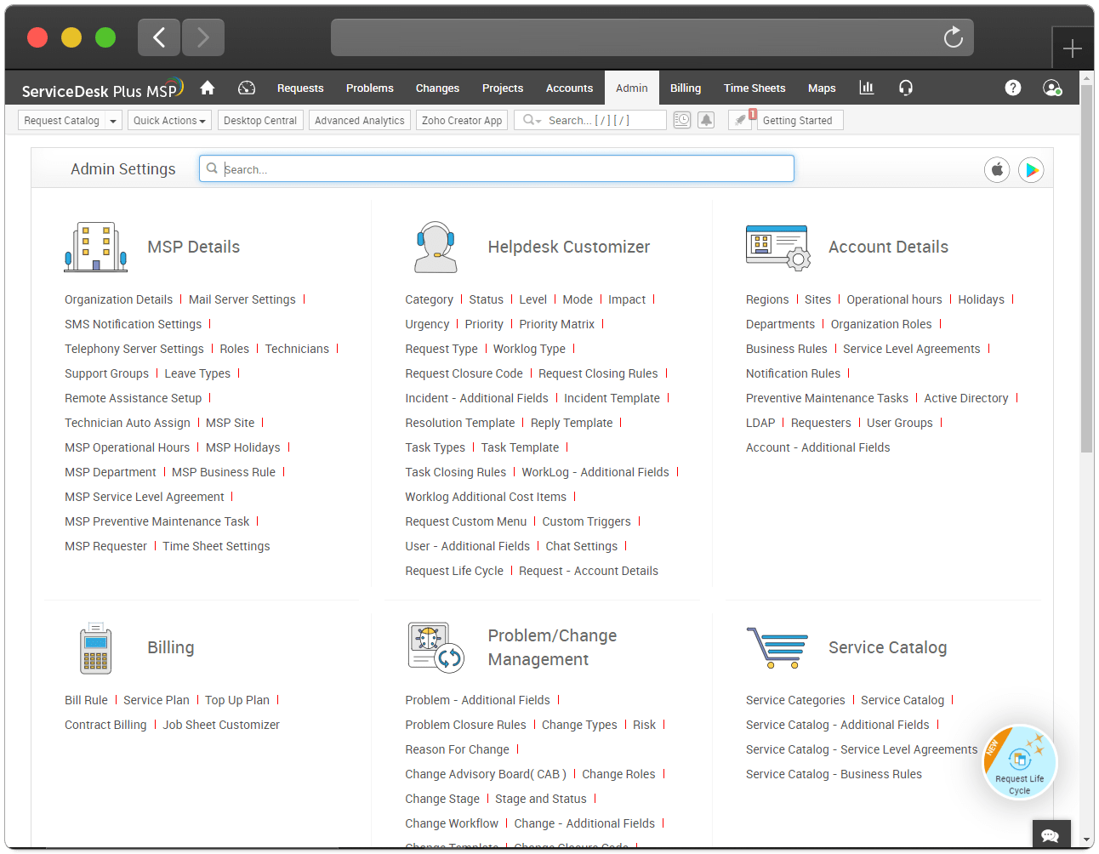The image size is (1099, 854).
Task: Click the Helpdesk Customizer agent icon
Action: (x=436, y=247)
